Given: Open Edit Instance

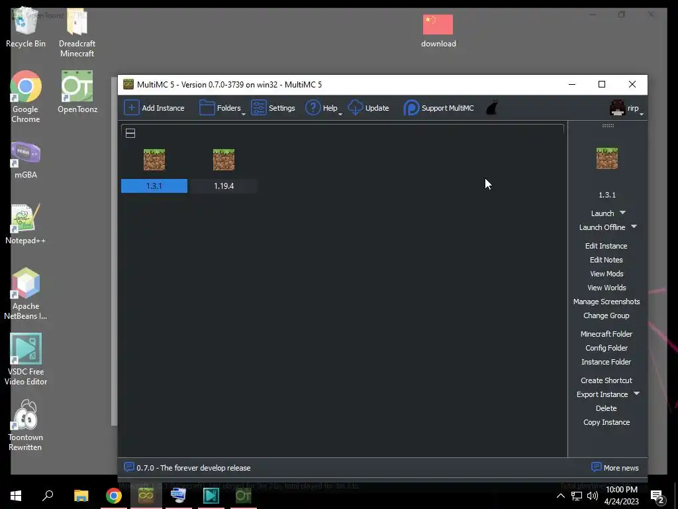Looking at the screenshot, I should click(606, 246).
